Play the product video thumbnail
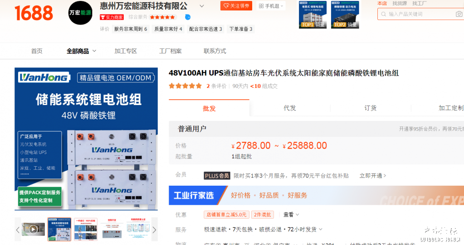This screenshot has width=464, height=245. [33, 229]
